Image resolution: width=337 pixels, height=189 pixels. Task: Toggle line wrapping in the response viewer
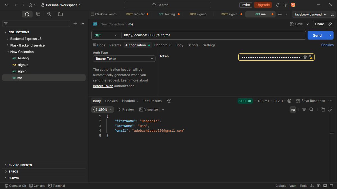coord(293,109)
